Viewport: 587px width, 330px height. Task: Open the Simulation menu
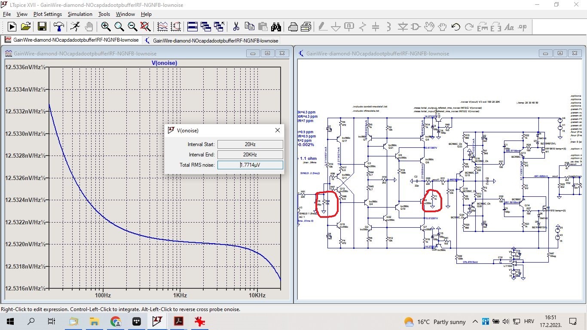80,14
